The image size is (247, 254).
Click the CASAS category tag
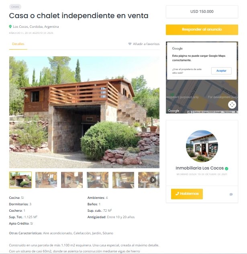15,7
